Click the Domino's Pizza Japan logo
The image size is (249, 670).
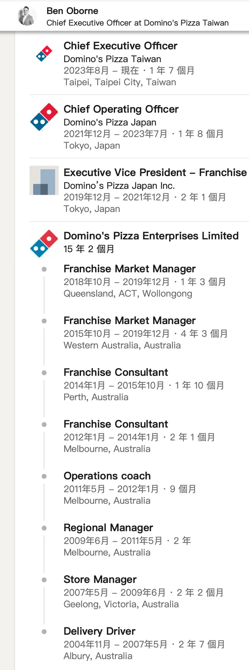pos(44,117)
